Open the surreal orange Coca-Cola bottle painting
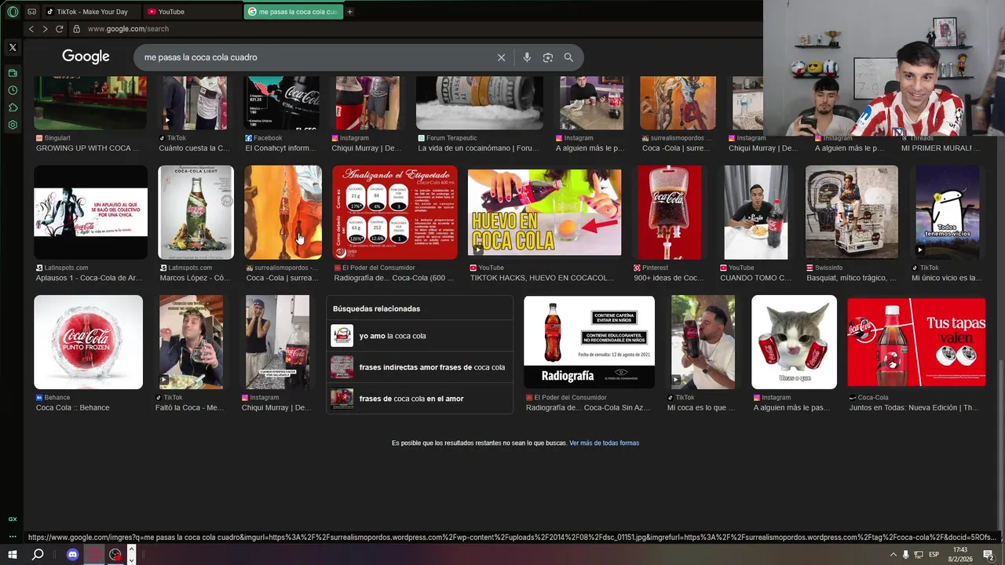1005x565 pixels. point(283,212)
